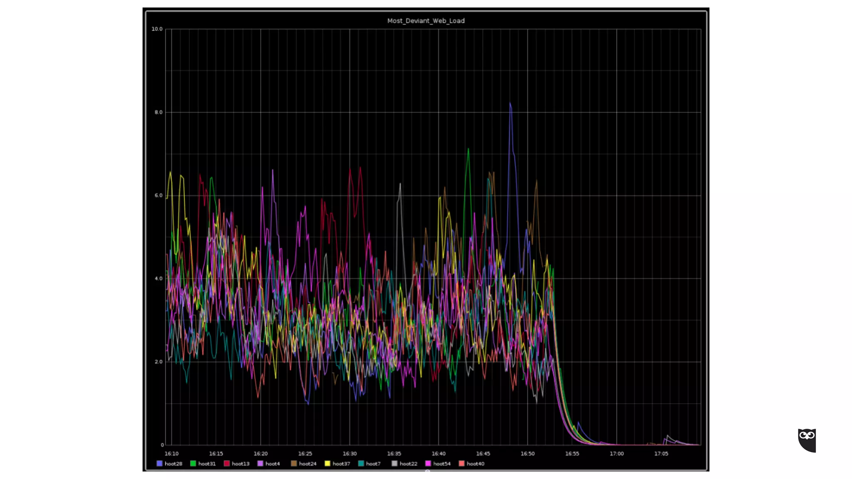Select the hoot22 legend label
Screen dimensions: 852x479
[x=409, y=464]
